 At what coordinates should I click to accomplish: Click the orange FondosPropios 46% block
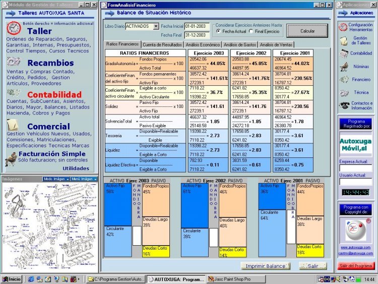click(x=232, y=200)
